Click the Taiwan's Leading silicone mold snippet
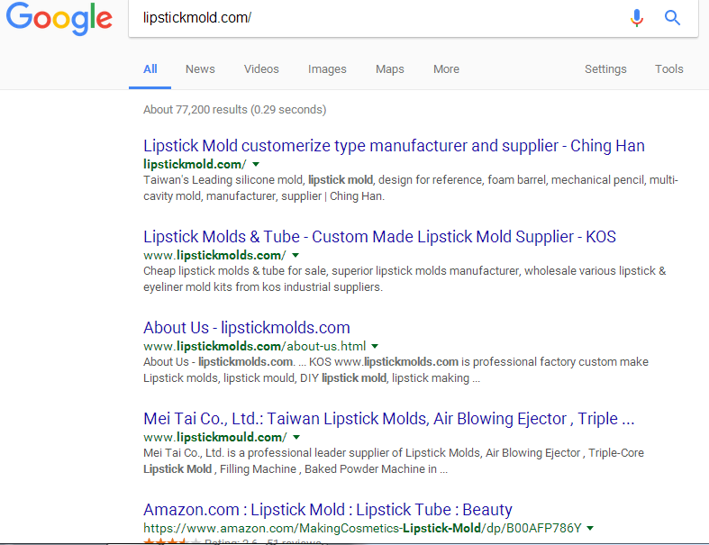 point(411,188)
